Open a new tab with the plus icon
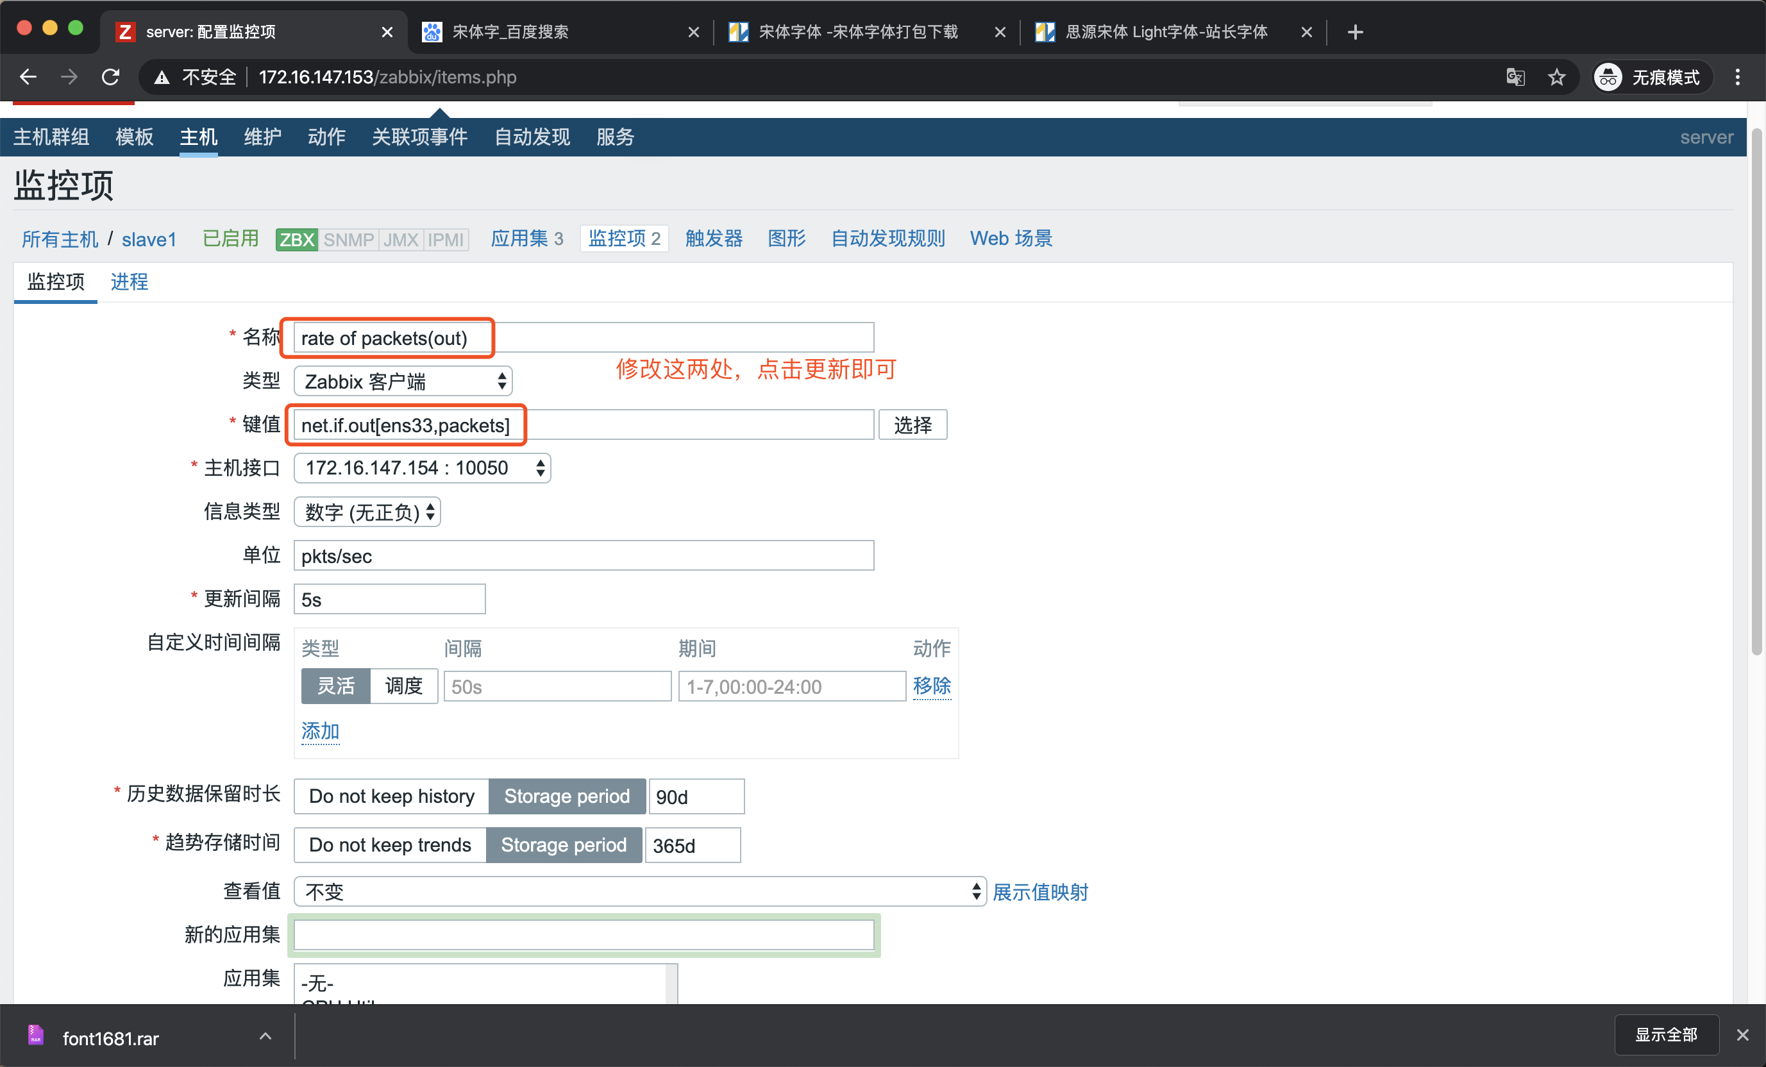Image resolution: width=1766 pixels, height=1067 pixels. pyautogui.click(x=1354, y=31)
